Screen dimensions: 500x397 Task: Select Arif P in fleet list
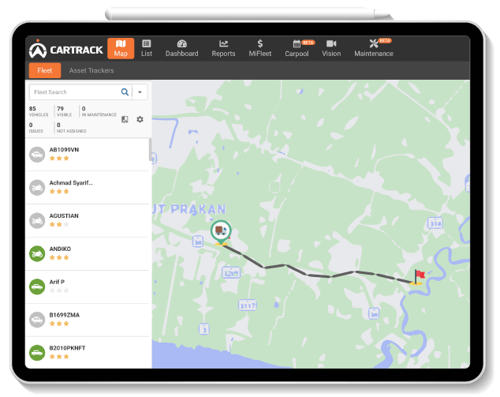click(87, 287)
